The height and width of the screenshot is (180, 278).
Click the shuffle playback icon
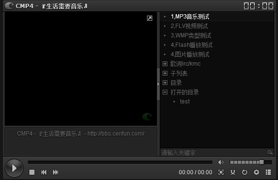click(233, 172)
